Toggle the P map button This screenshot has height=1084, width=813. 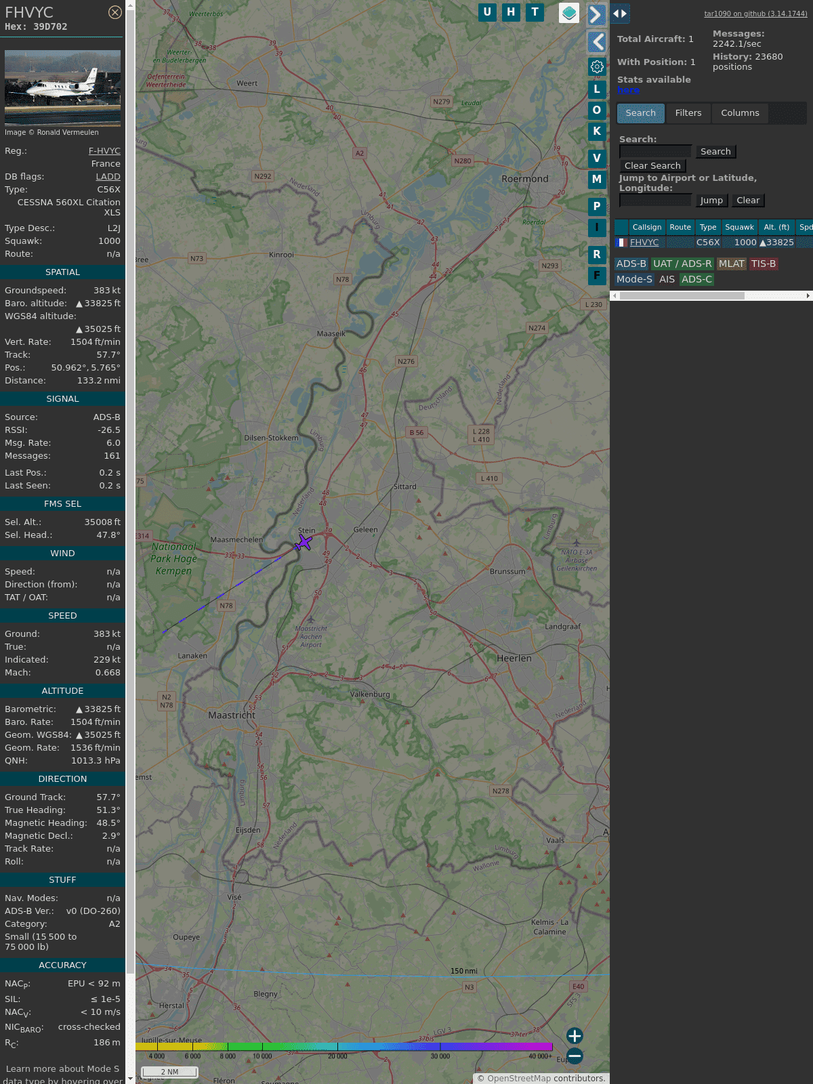click(597, 206)
